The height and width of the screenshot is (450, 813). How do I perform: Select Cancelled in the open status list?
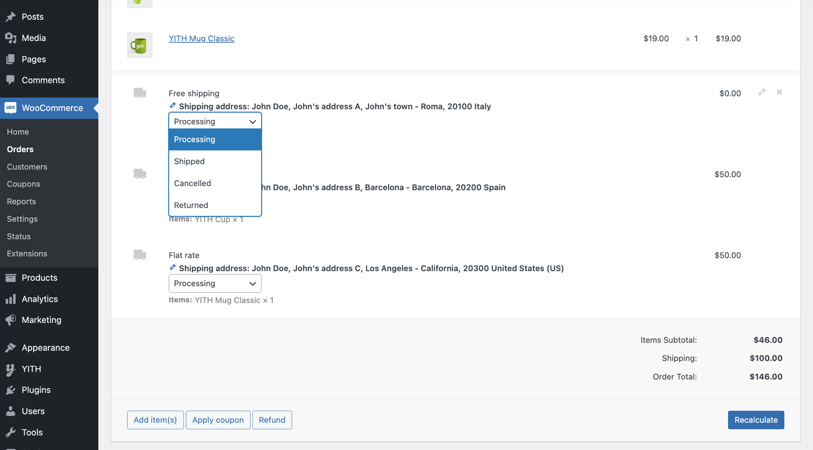192,183
